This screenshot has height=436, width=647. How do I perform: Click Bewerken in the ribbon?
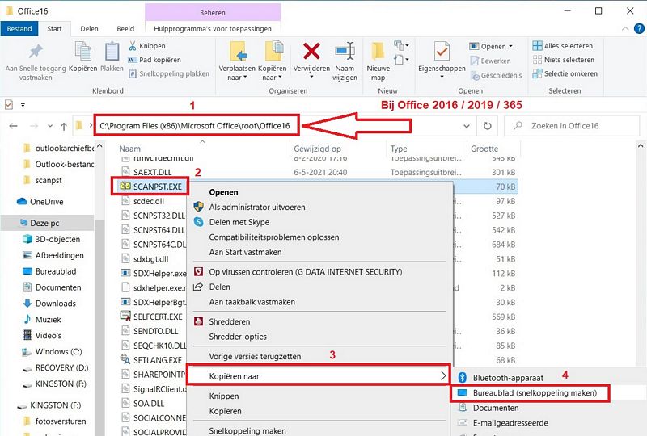pyautogui.click(x=490, y=61)
